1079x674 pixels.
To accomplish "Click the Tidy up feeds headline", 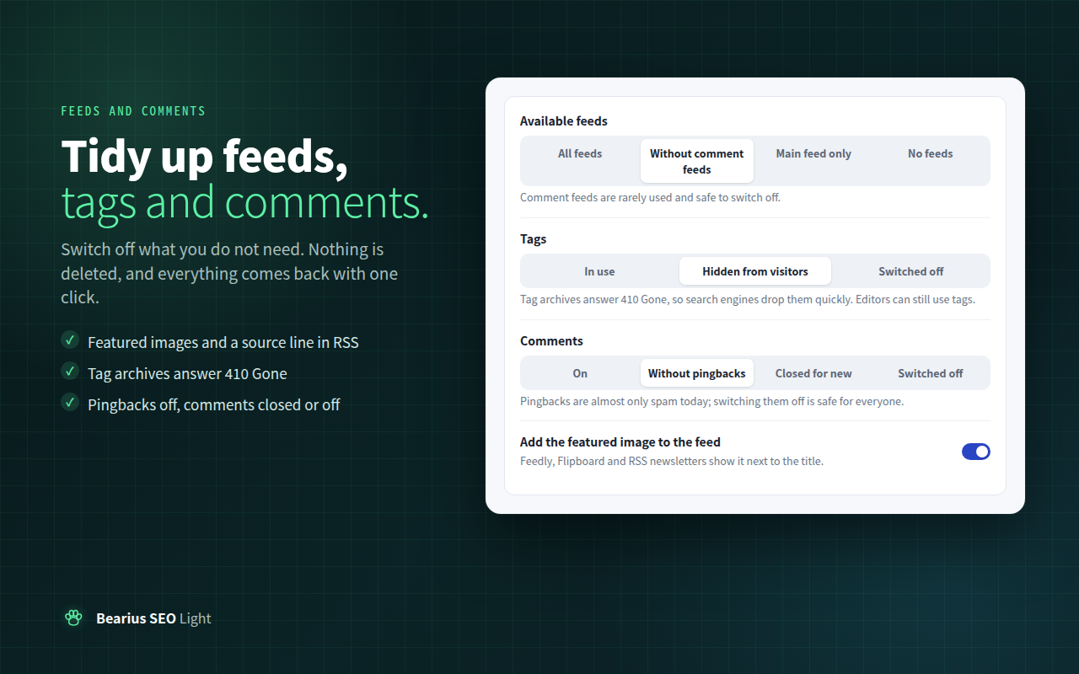I will tap(205, 156).
